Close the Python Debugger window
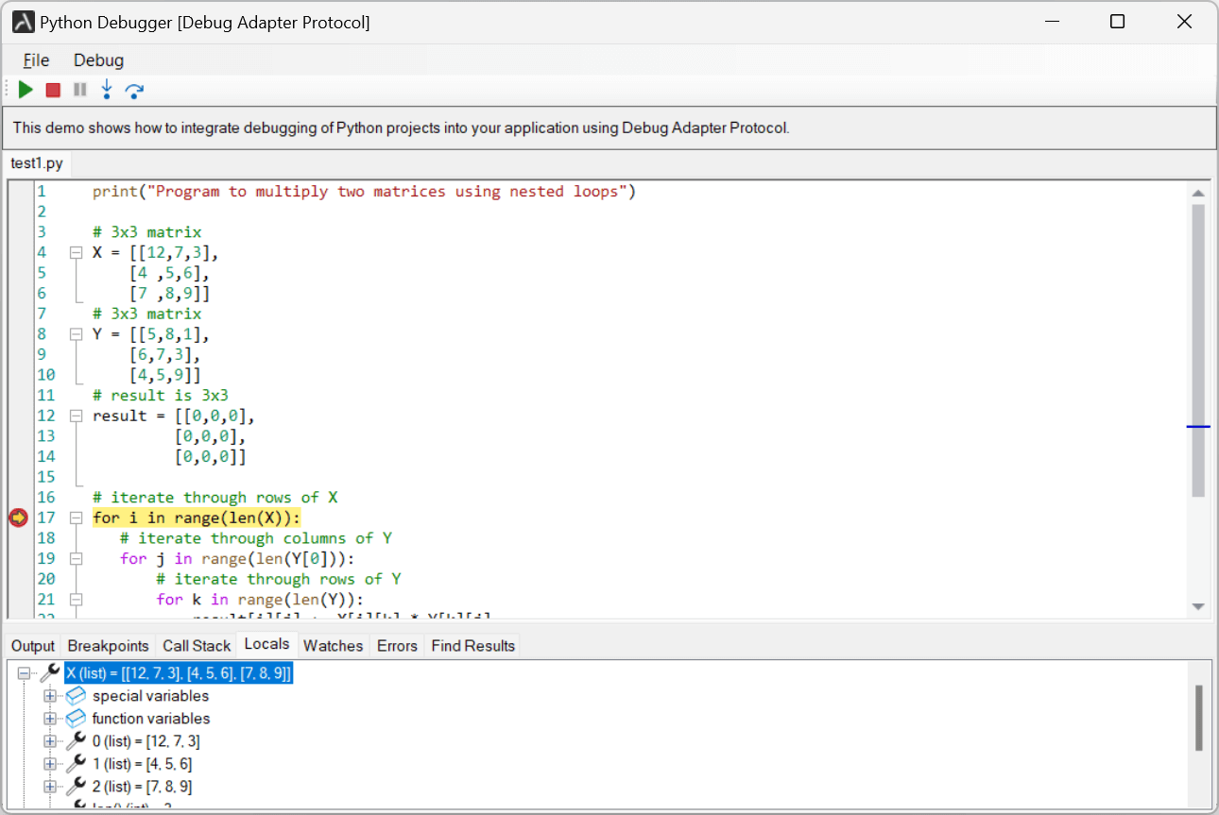The height and width of the screenshot is (815, 1219). (1184, 22)
